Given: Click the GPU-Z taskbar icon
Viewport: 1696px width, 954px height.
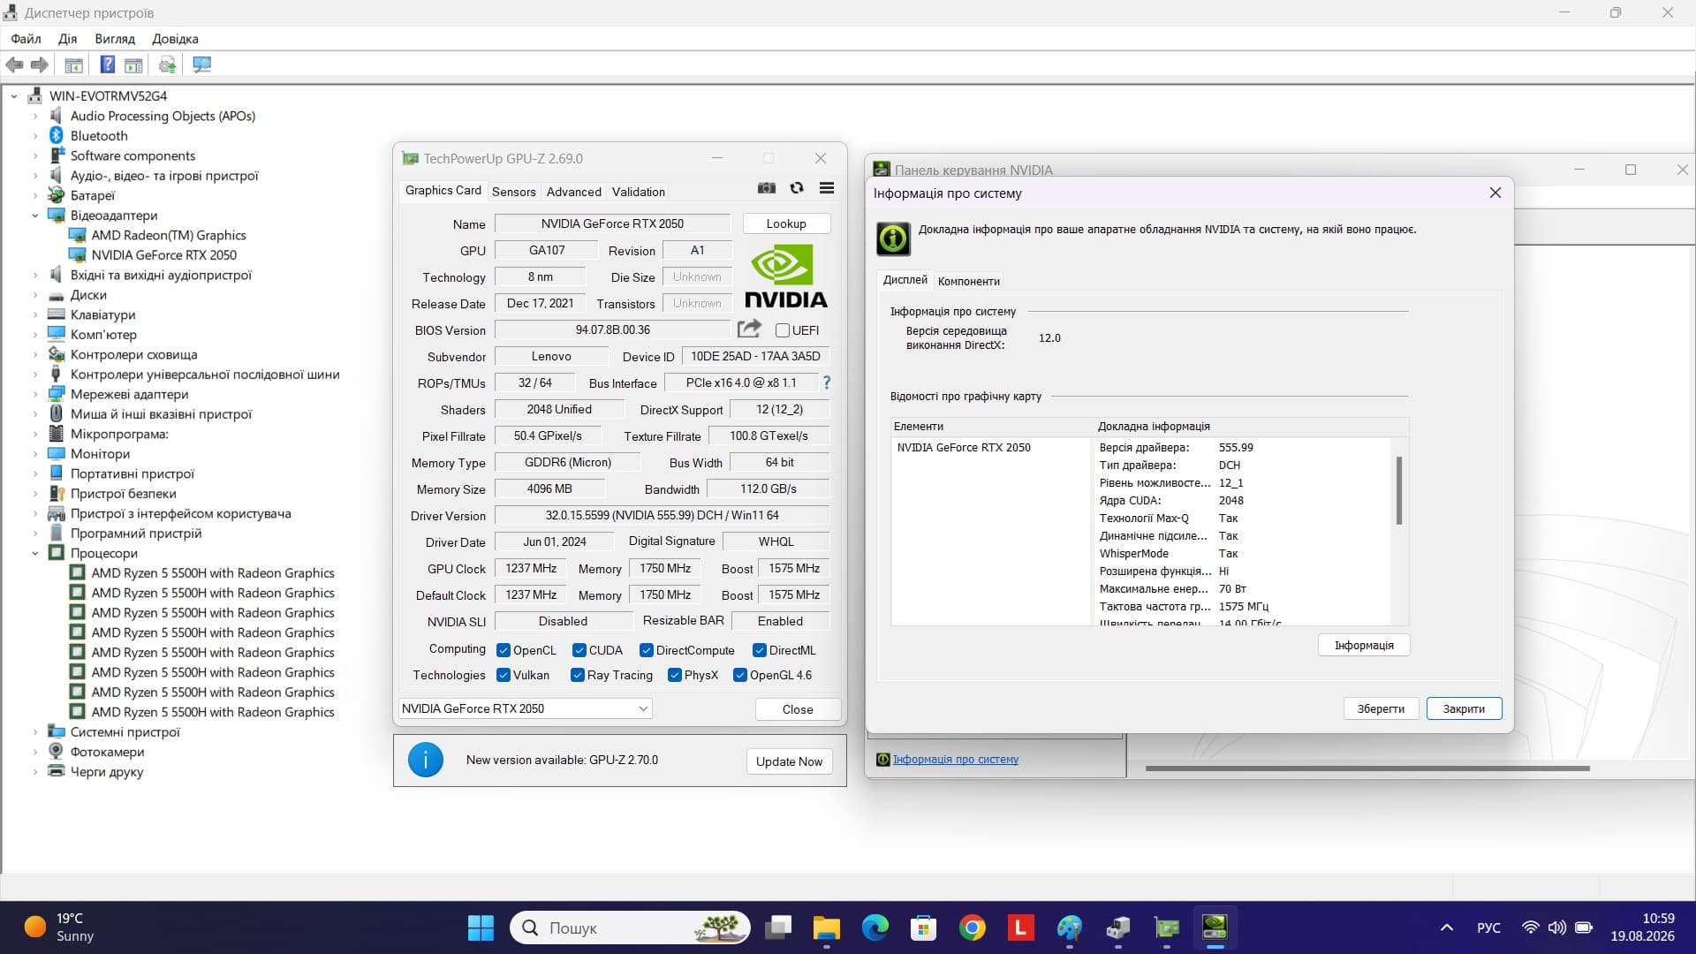Looking at the screenshot, I should click(x=1167, y=927).
